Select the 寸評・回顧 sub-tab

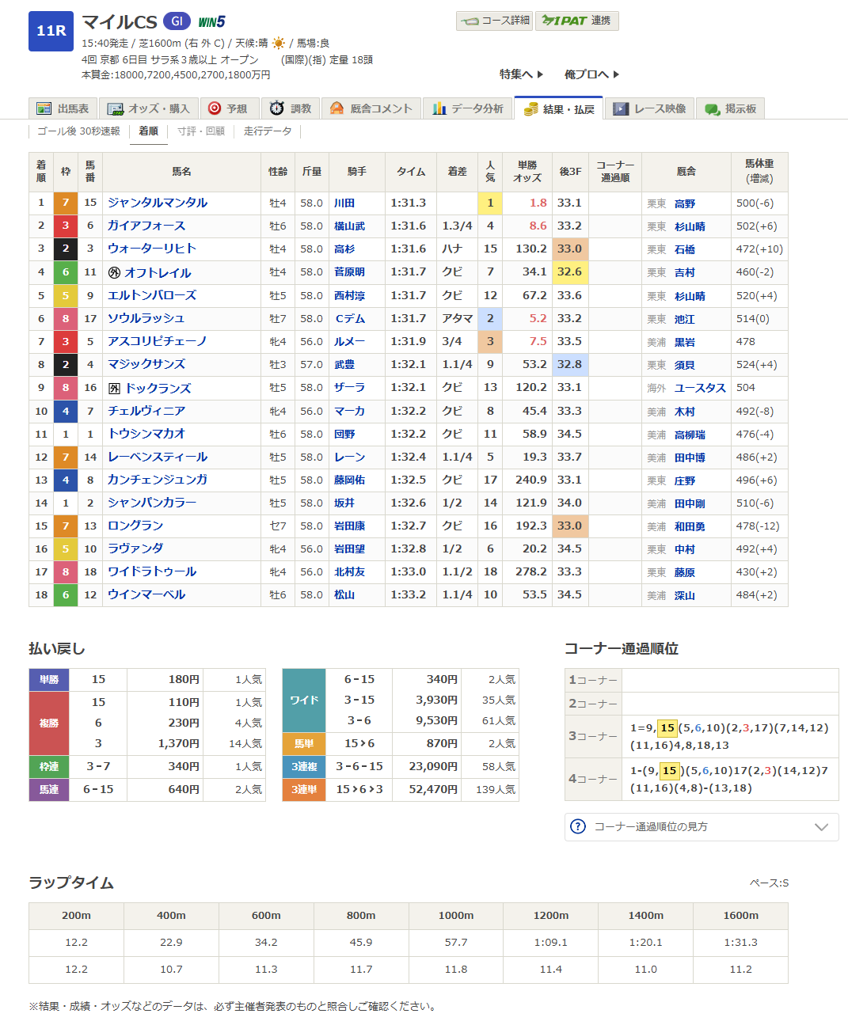click(201, 131)
